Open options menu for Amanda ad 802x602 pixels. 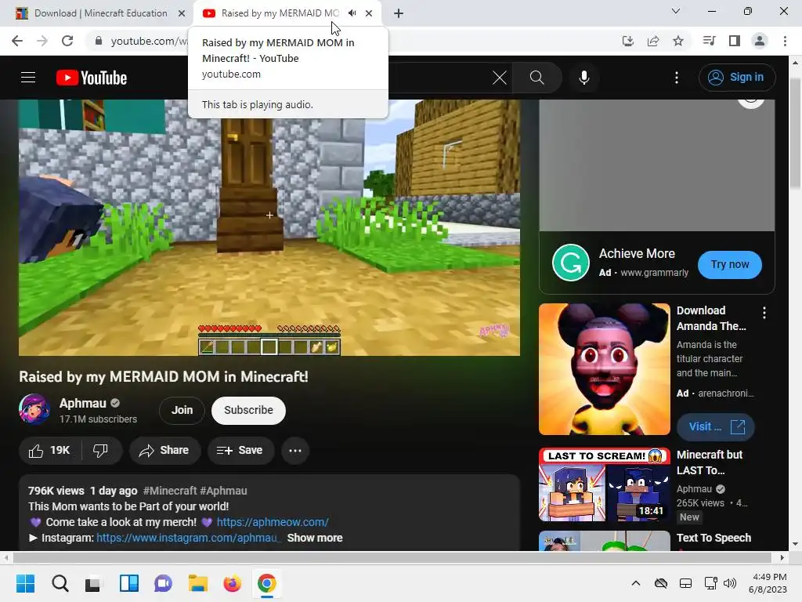764,313
